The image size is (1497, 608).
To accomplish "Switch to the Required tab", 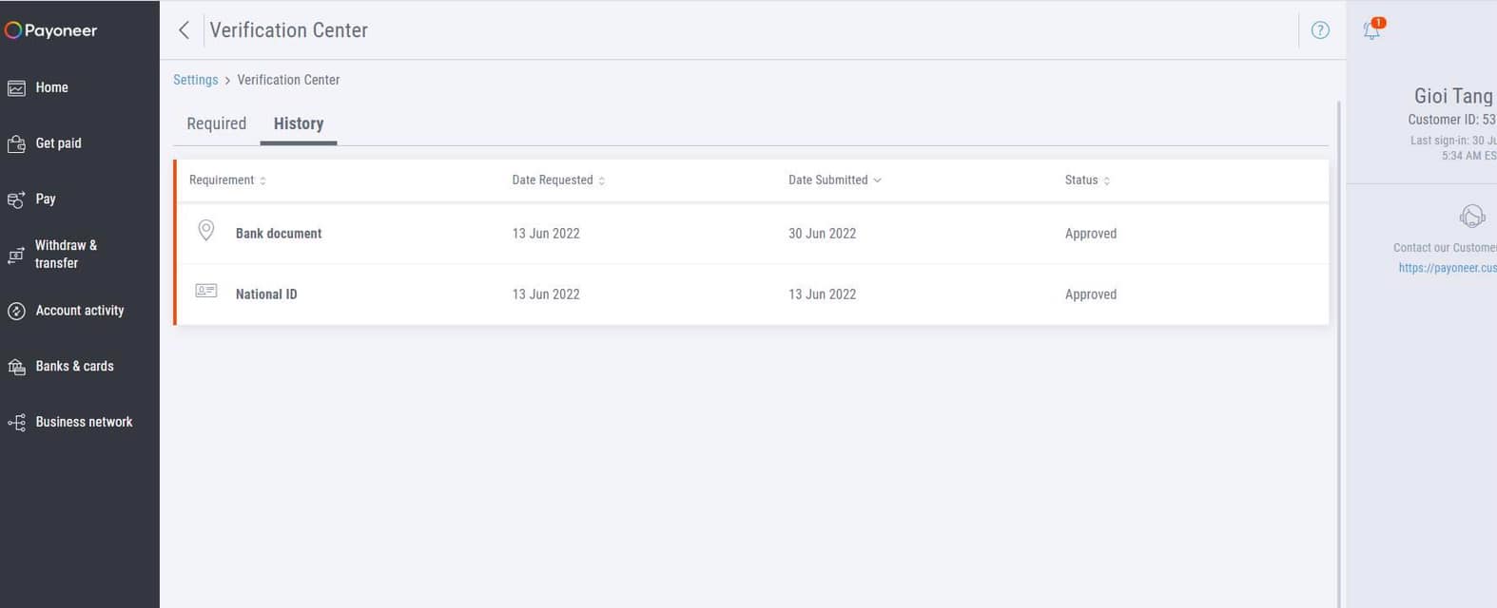I will point(216,123).
